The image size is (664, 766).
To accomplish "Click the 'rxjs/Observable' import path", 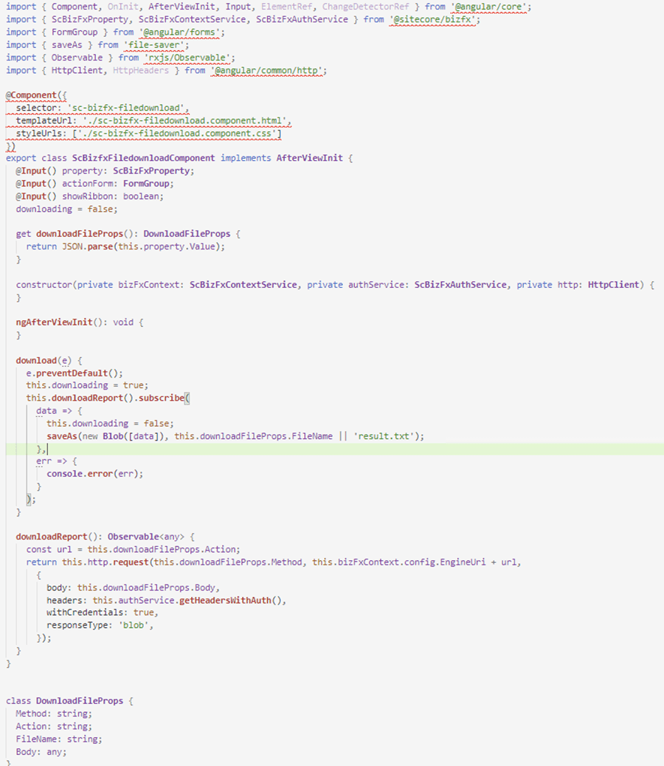I will point(187,58).
